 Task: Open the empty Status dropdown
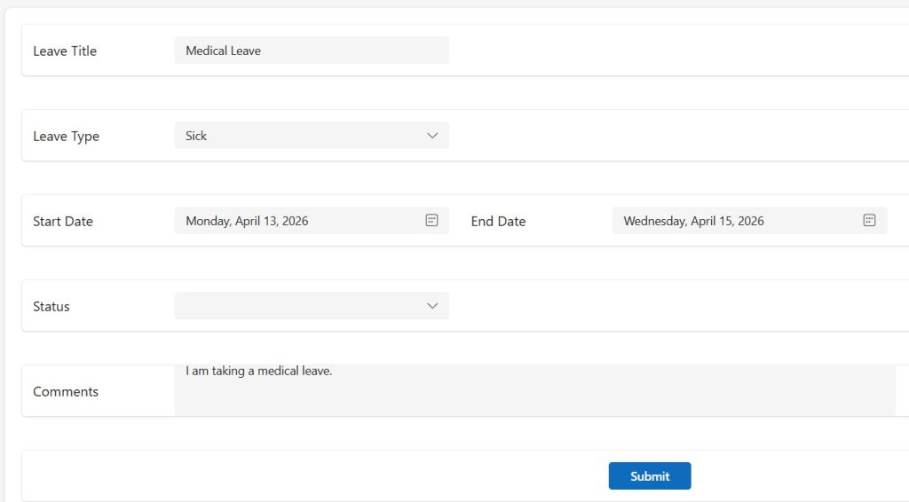pyautogui.click(x=312, y=306)
